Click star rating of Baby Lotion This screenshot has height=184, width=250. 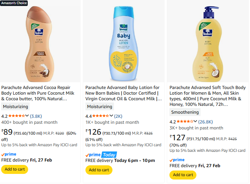coord(100,116)
